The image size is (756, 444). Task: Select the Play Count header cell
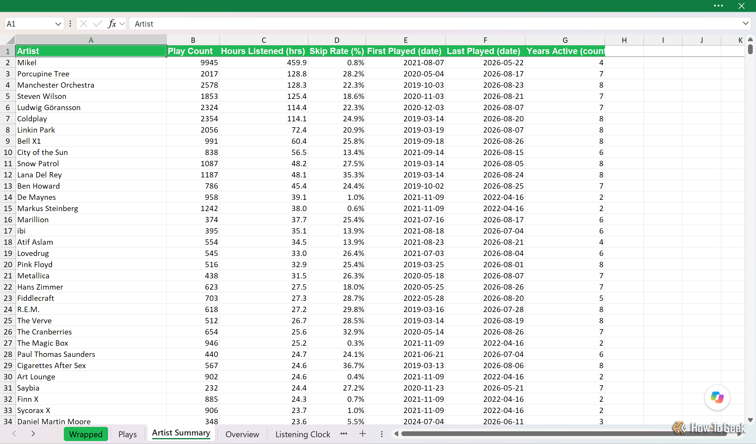click(193, 51)
